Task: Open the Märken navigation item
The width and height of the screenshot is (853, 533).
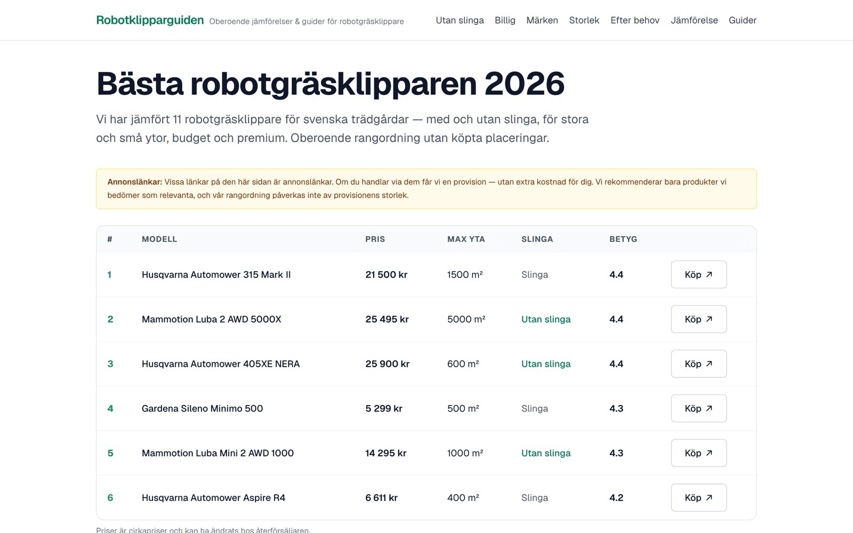Action: [x=542, y=20]
